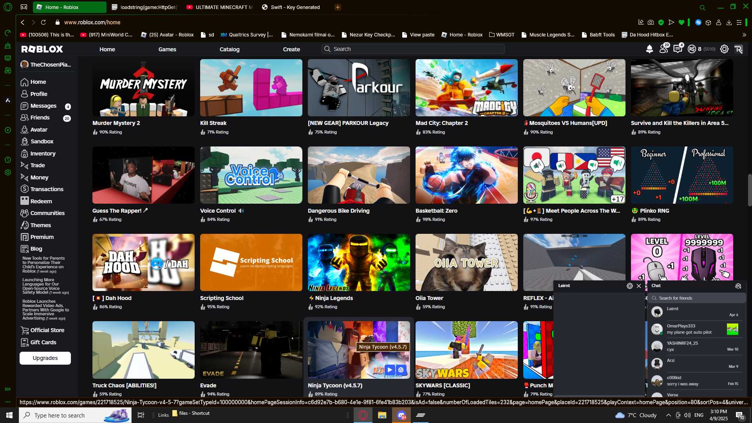The width and height of the screenshot is (752, 423).
Task: Click the green heart bookmark icon
Action: point(681,22)
